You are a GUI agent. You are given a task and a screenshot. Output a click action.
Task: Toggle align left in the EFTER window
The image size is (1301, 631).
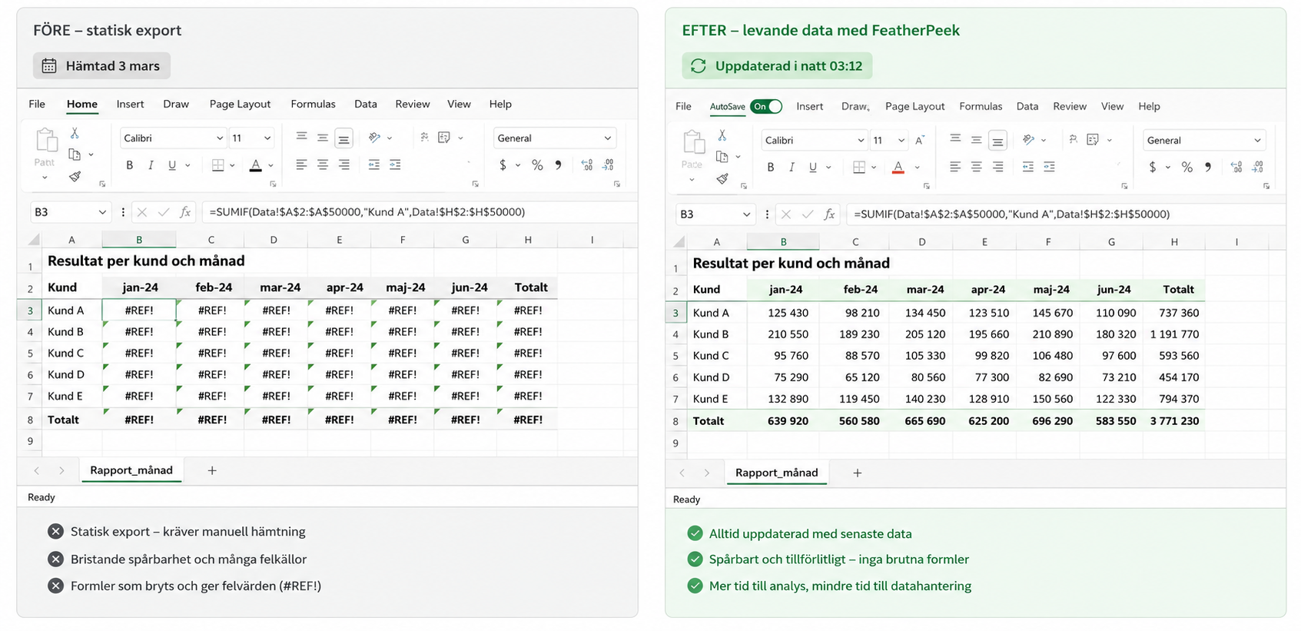pos(955,167)
